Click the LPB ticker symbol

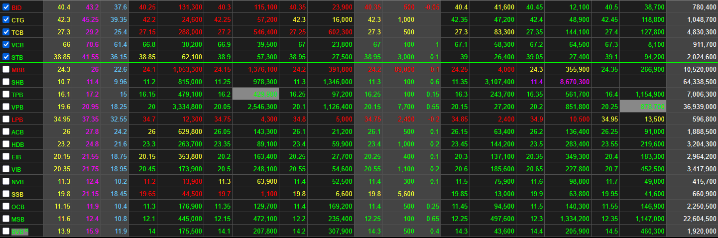pyautogui.click(x=17, y=120)
